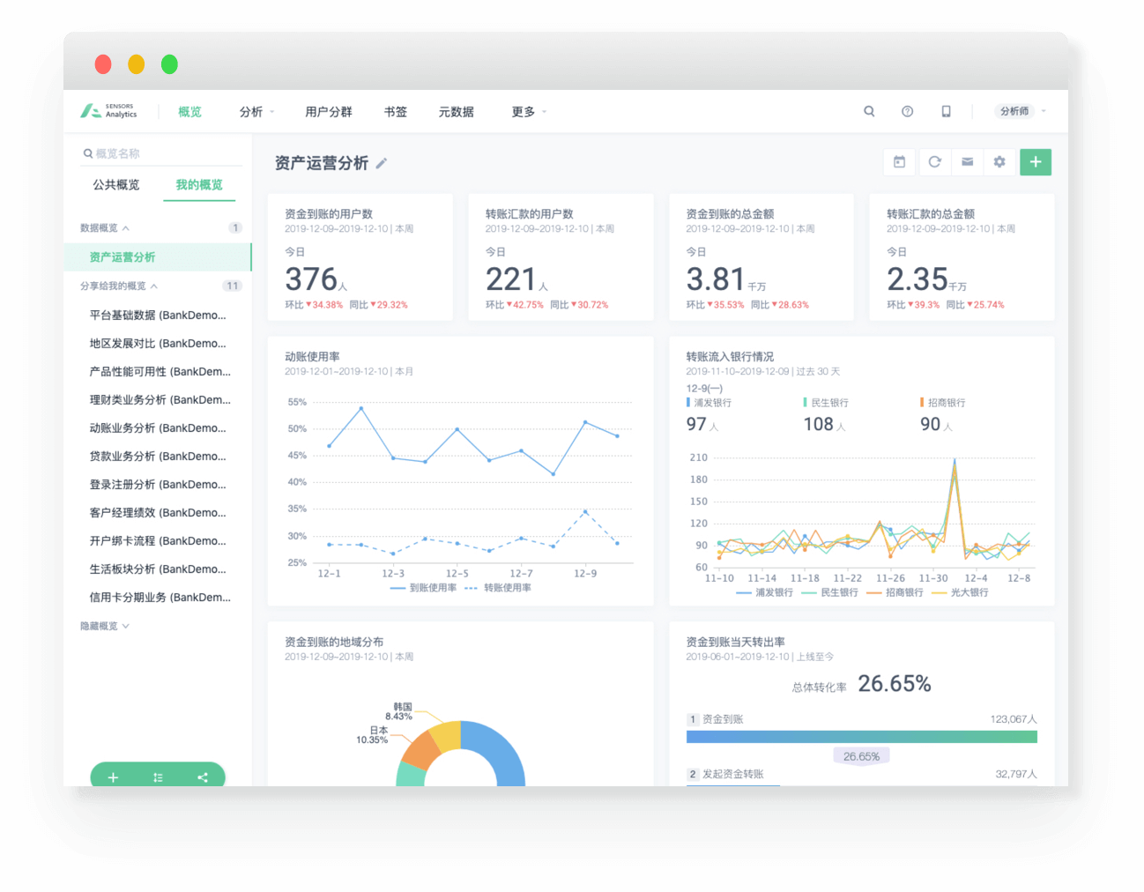Open the calendar date picker for dashboard
The height and width of the screenshot is (892, 1144).
899,162
